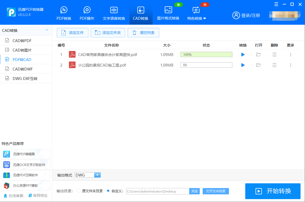Start converting CAD常用家具模块 file with play icon

tap(243, 55)
